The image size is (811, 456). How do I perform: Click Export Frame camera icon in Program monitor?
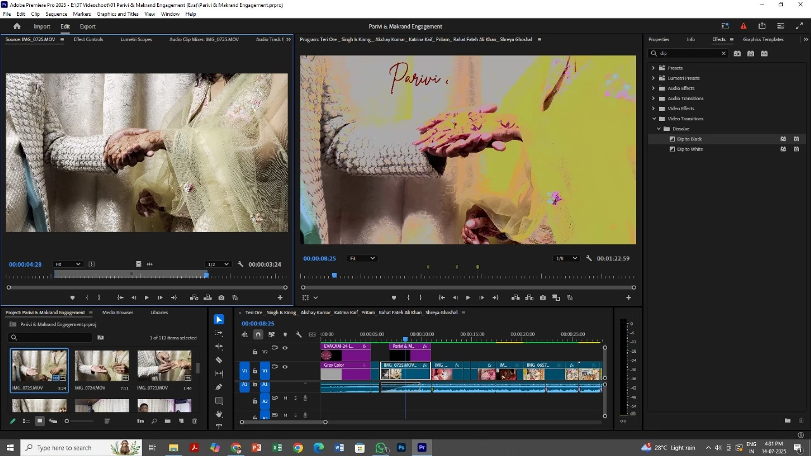[543, 298]
